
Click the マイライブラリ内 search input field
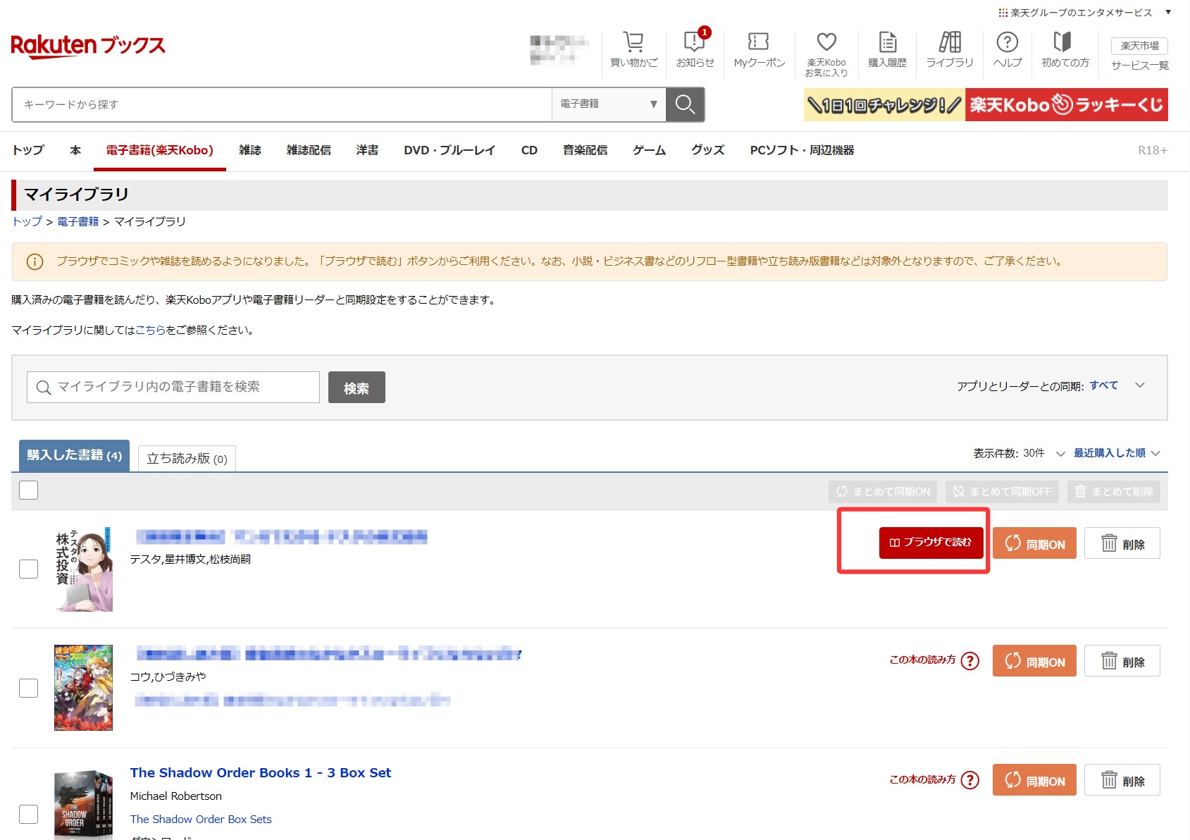click(173, 387)
